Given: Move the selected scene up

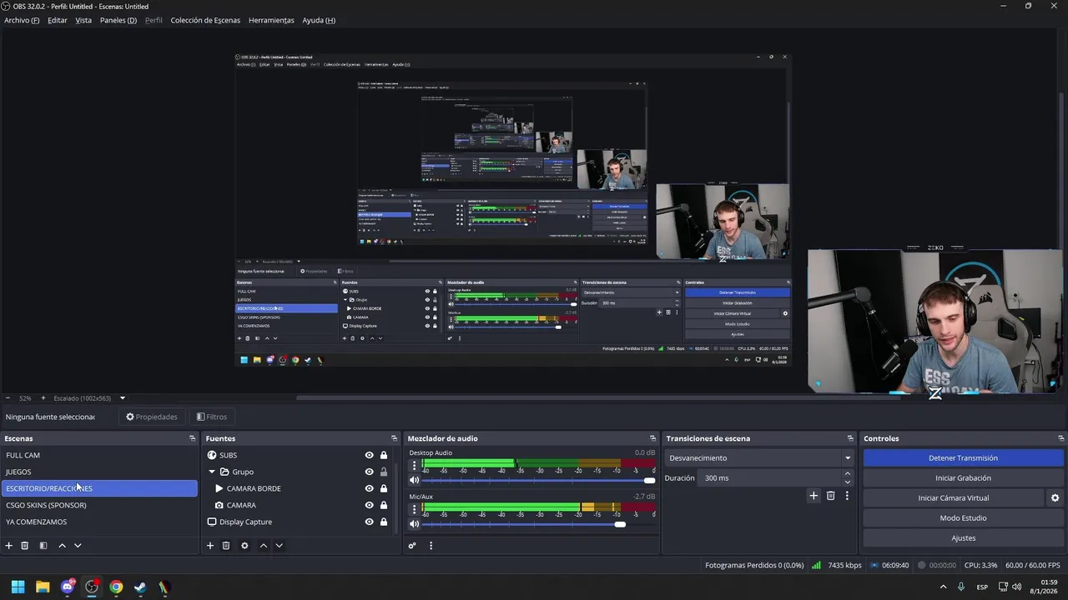Looking at the screenshot, I should (62, 546).
